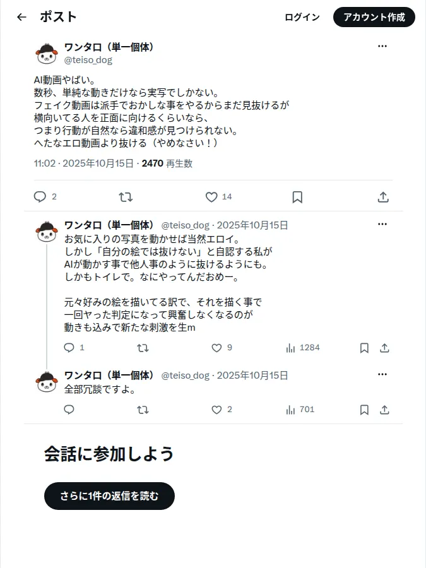Repost the 全部冗談ですよ reply
The width and height of the screenshot is (426, 568).
tap(143, 410)
